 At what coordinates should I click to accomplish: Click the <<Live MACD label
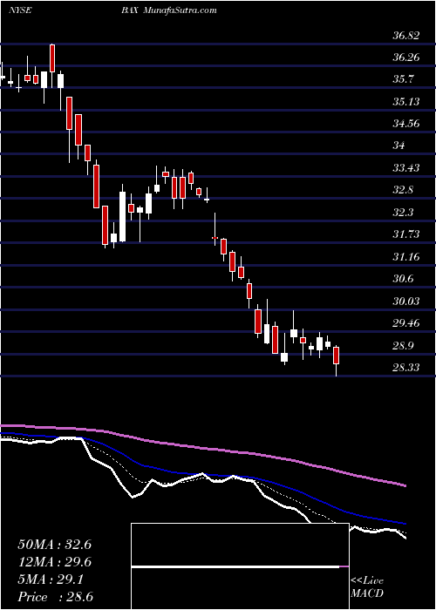point(367,587)
